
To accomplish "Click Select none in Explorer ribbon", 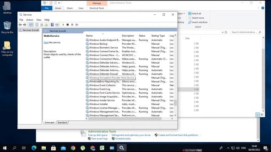I will 196,18.
